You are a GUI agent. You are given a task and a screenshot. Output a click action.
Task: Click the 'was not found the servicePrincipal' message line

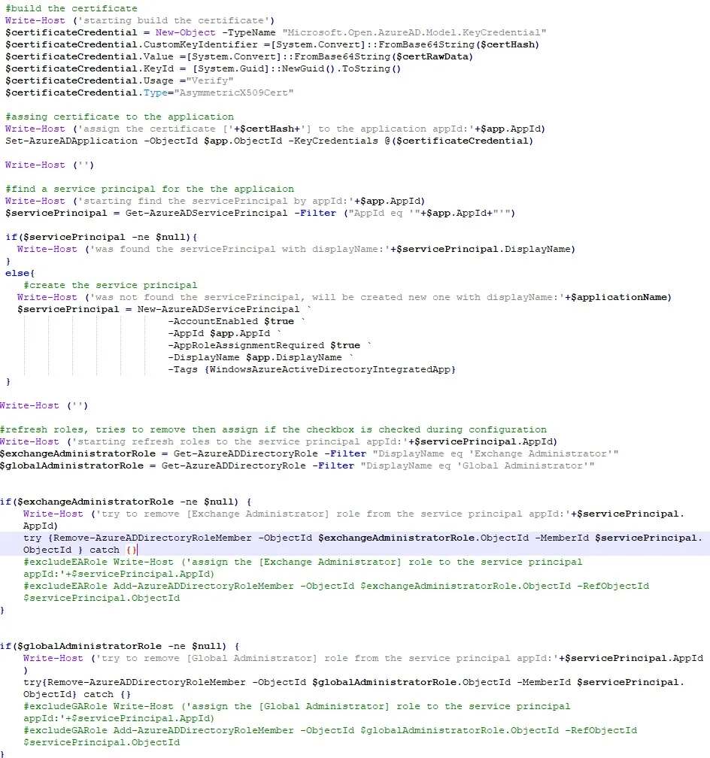344,297
